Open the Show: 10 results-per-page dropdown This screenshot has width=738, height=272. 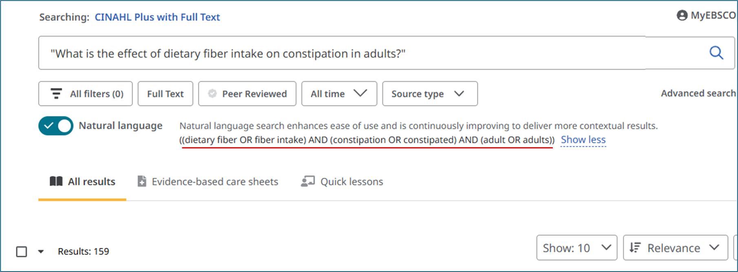tap(577, 248)
